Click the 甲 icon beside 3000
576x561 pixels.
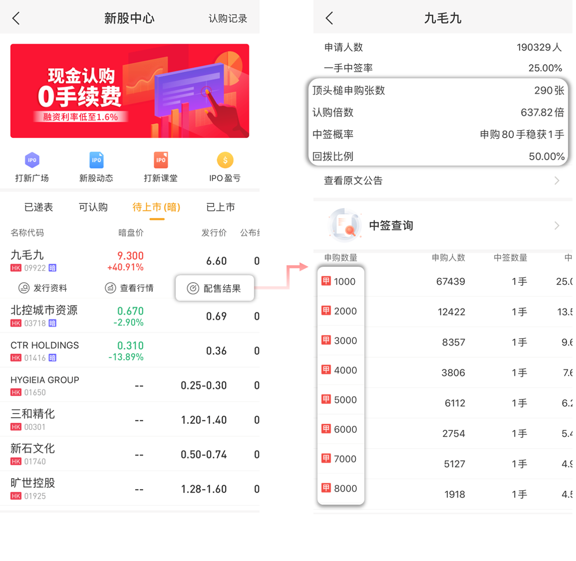[x=326, y=341]
